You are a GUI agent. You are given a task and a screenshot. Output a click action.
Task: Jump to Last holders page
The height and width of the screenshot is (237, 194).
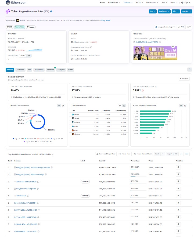tap(186, 154)
